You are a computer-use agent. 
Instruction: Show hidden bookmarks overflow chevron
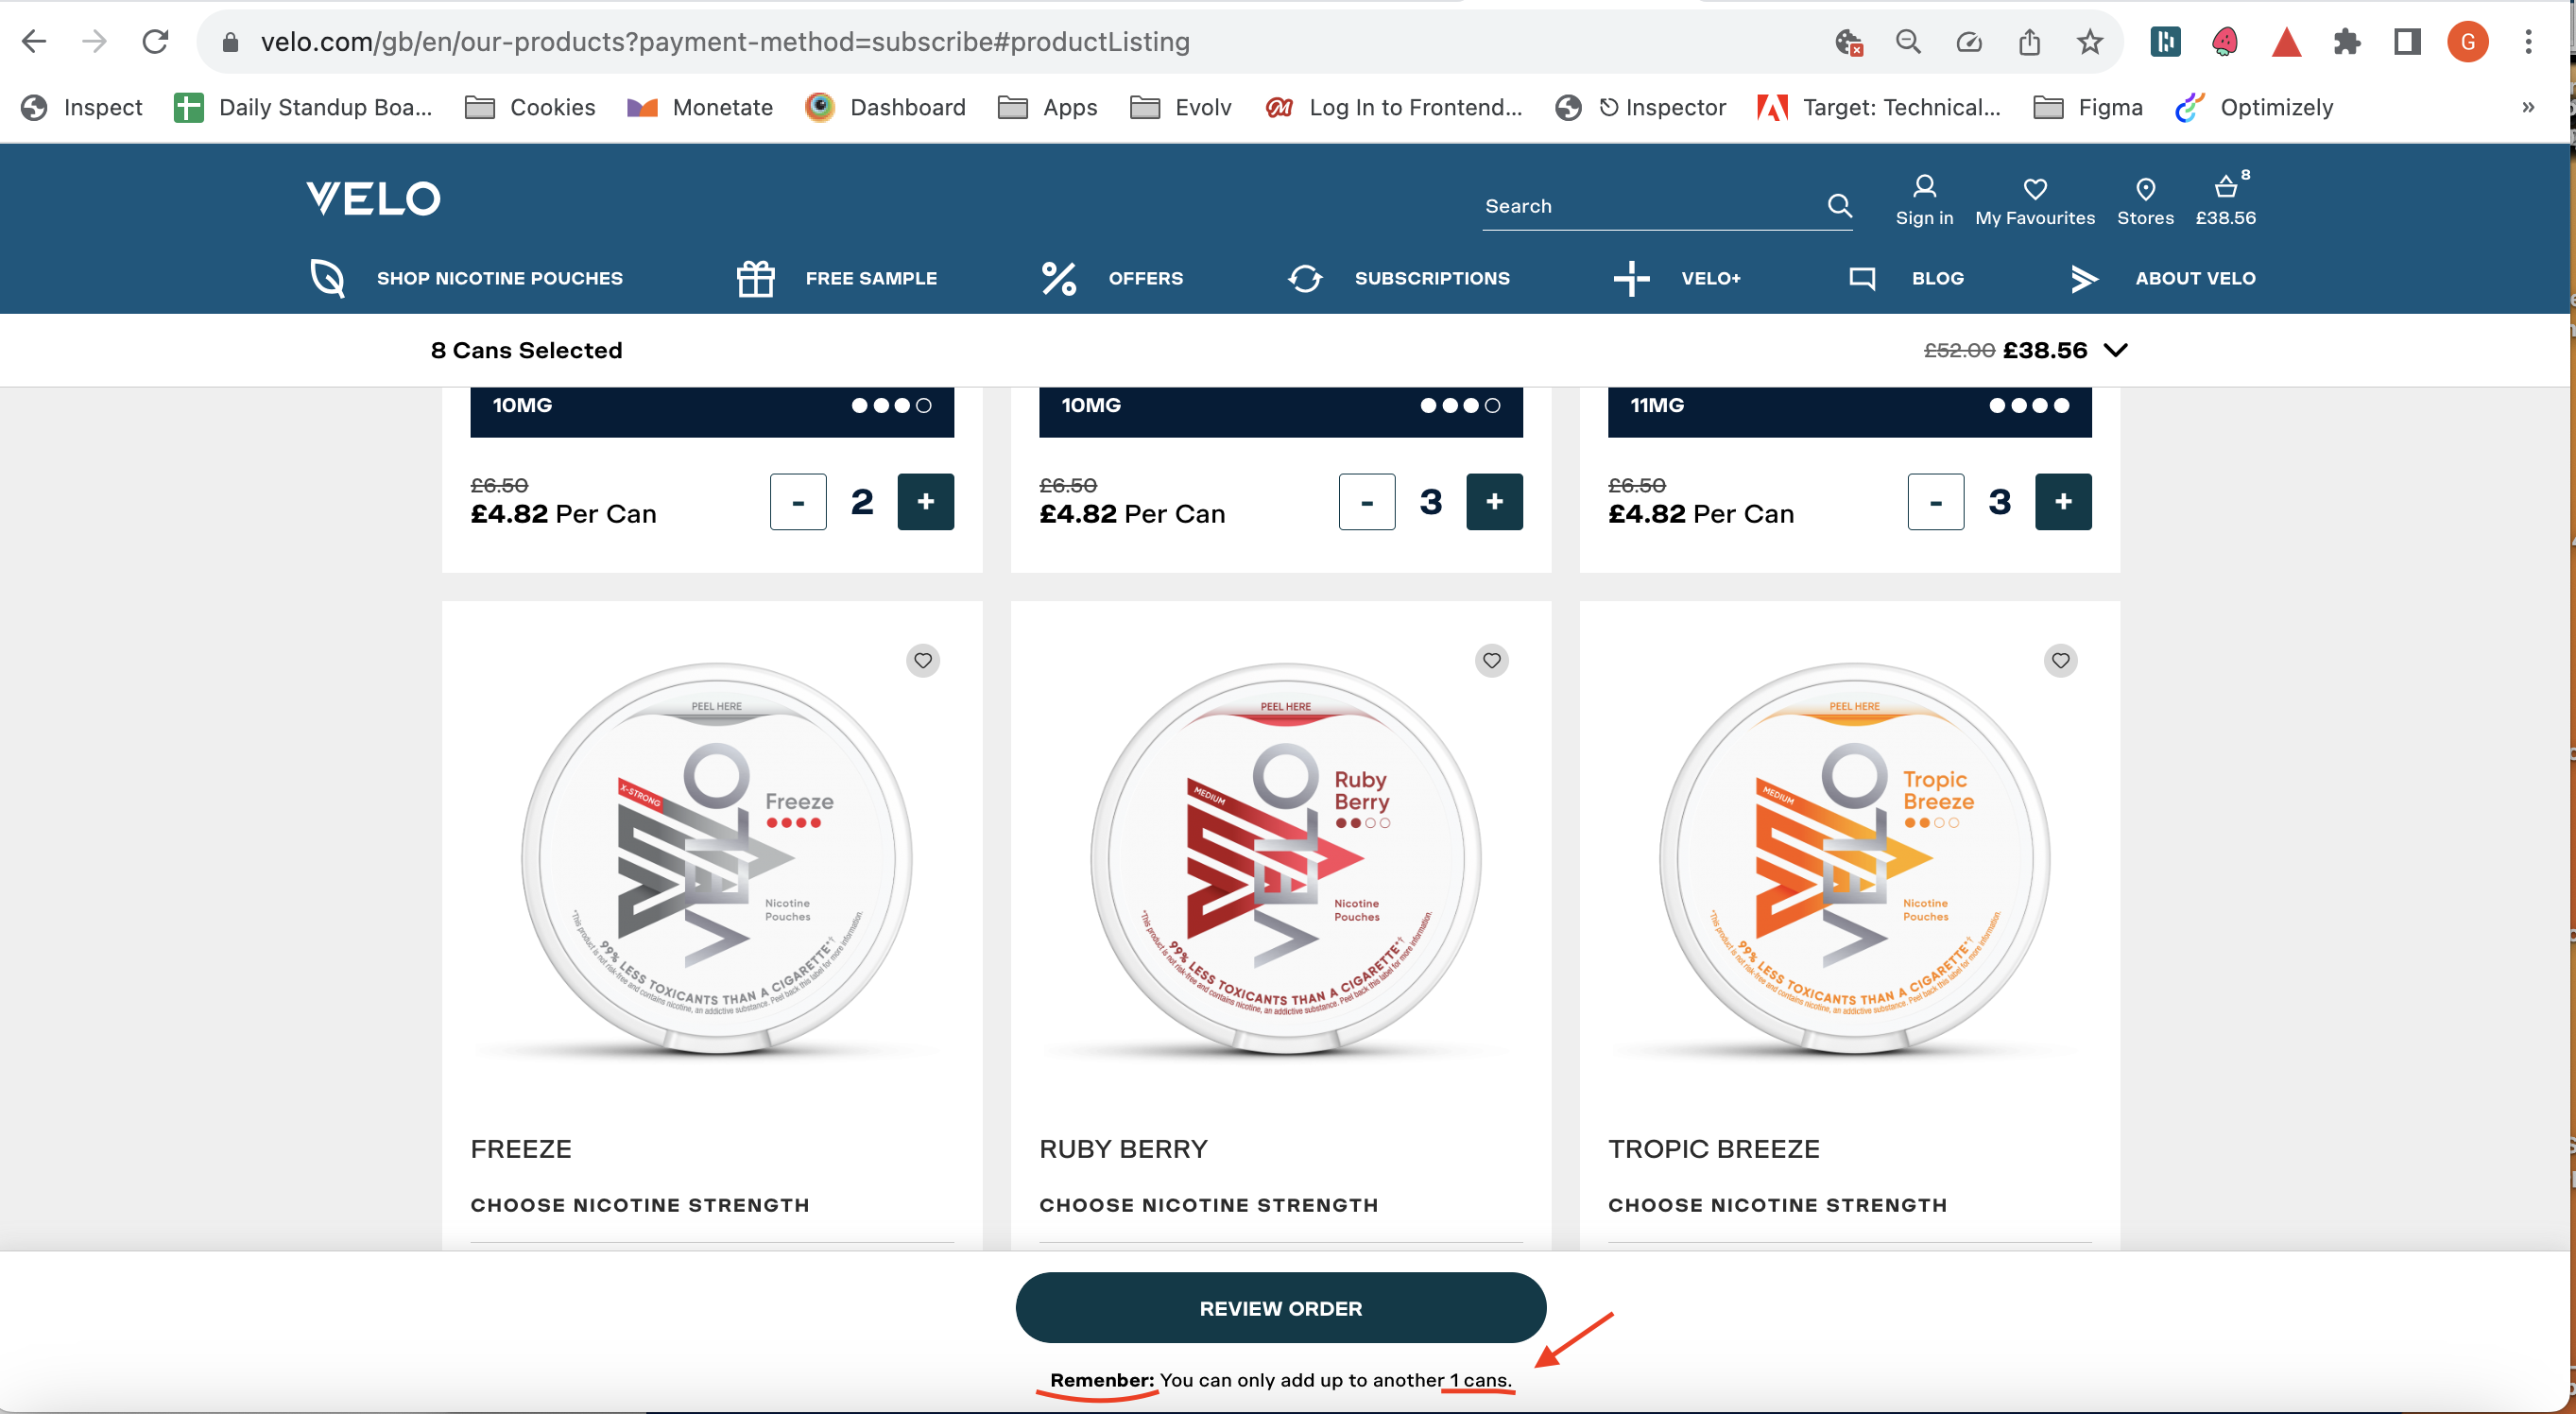click(2527, 107)
